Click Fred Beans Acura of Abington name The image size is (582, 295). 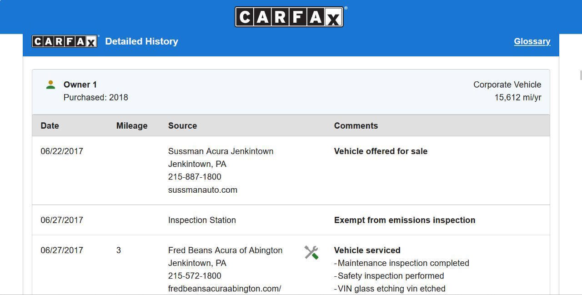click(x=225, y=250)
